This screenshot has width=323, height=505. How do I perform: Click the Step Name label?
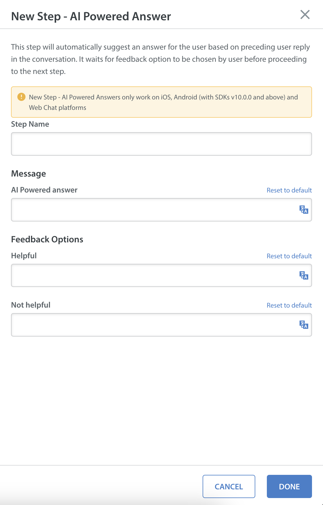pos(30,124)
